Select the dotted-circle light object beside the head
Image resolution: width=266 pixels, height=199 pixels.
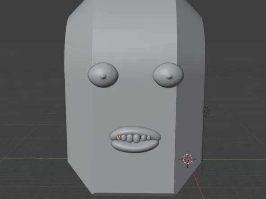[x=206, y=111]
